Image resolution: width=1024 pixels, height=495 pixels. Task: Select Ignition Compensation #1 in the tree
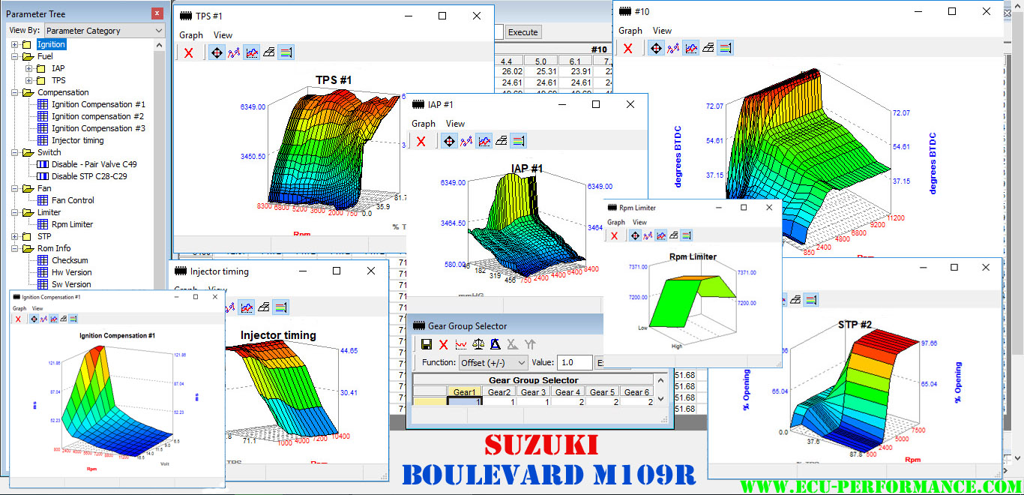(98, 104)
